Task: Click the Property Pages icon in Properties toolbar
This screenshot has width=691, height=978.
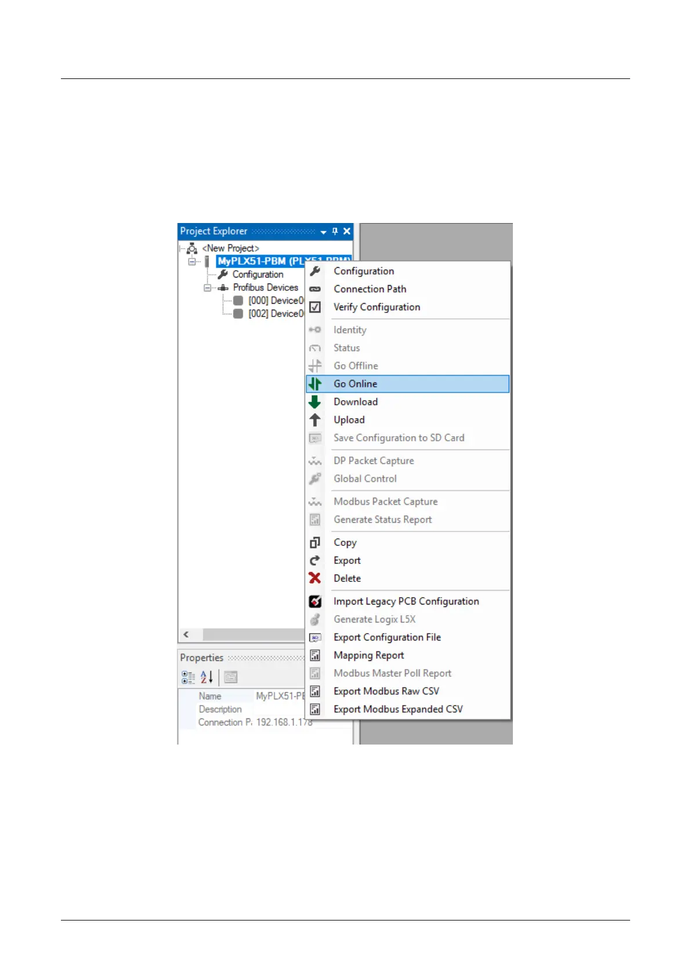Action: pyautogui.click(x=230, y=677)
